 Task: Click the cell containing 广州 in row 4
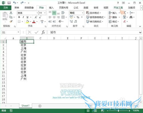click(x=27, y=52)
